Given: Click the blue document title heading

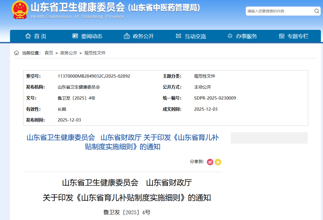Looking at the screenshot, I should click(x=123, y=142).
